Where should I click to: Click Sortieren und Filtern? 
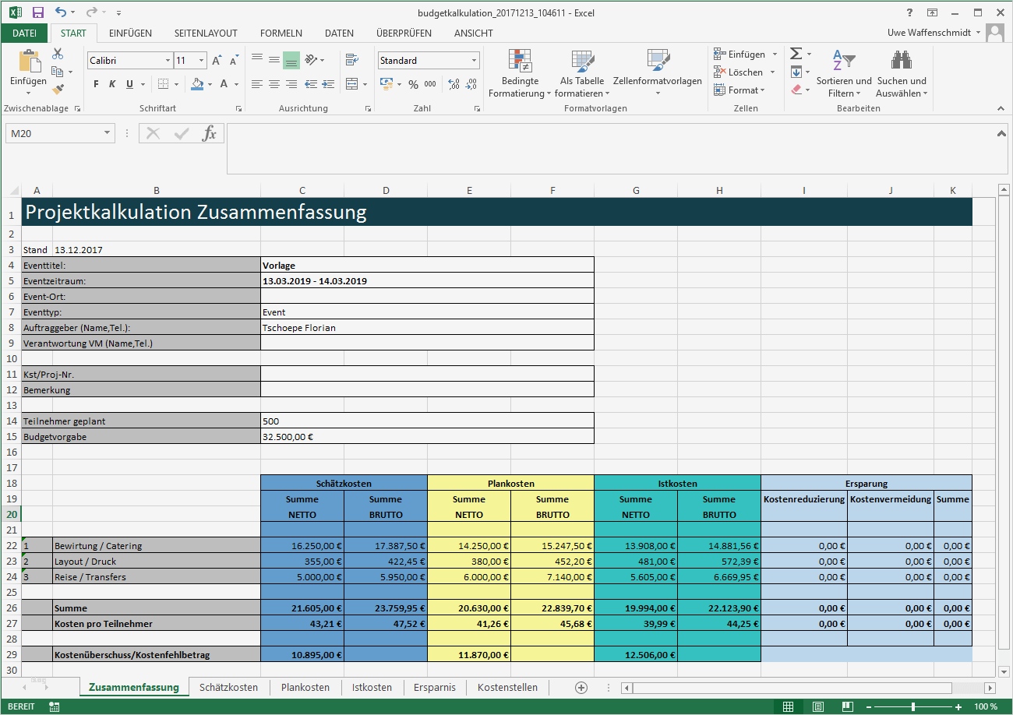pos(843,74)
